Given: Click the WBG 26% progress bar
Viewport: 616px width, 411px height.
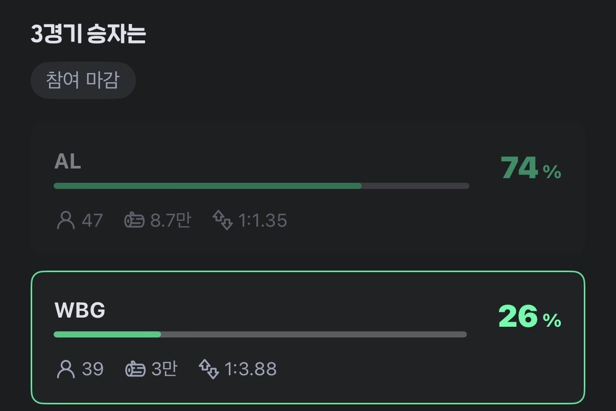Looking at the screenshot, I should (259, 334).
